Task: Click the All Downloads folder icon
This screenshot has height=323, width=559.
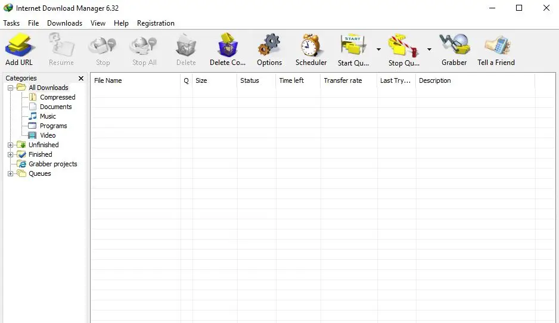Action: click(21, 88)
